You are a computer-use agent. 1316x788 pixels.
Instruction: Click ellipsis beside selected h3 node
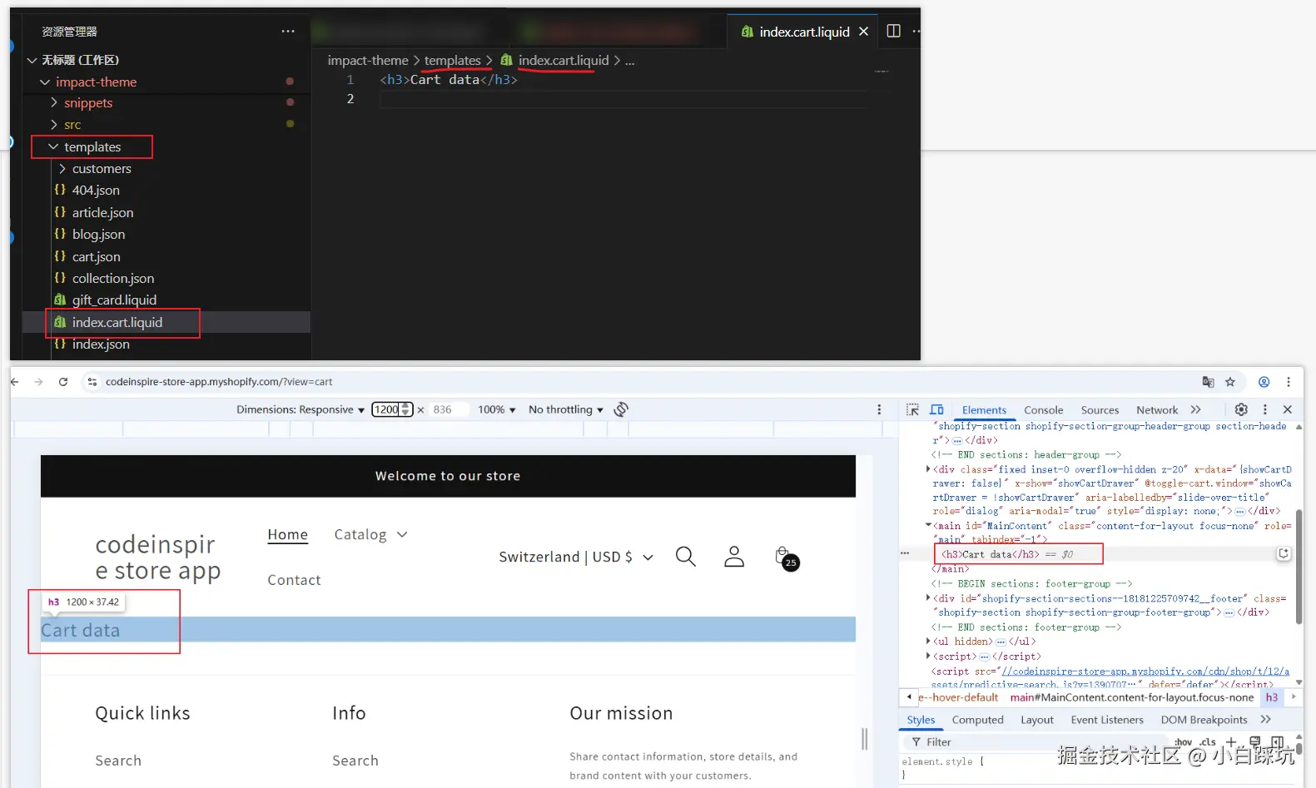tap(905, 553)
